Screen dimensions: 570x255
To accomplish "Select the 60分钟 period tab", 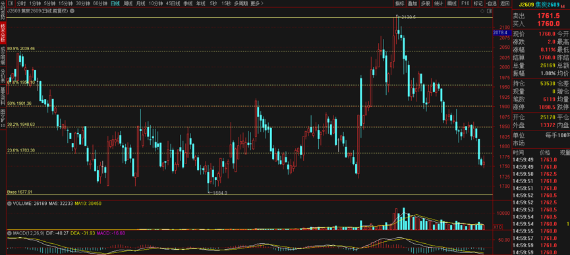I will click(x=100, y=3).
